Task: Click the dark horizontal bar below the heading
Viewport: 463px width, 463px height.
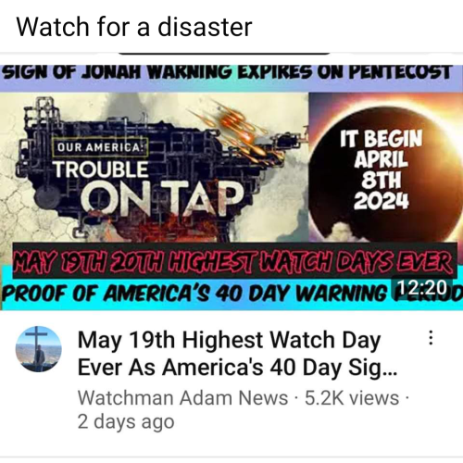Action: (x=224, y=54)
